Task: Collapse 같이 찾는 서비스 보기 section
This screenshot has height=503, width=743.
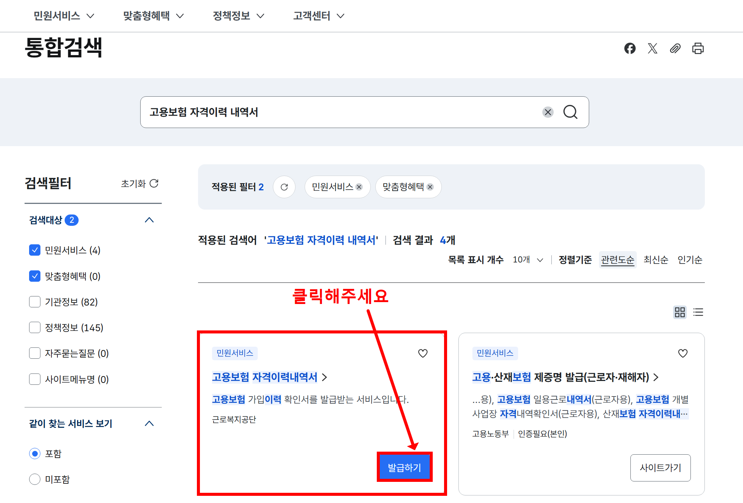Action: 149,424
